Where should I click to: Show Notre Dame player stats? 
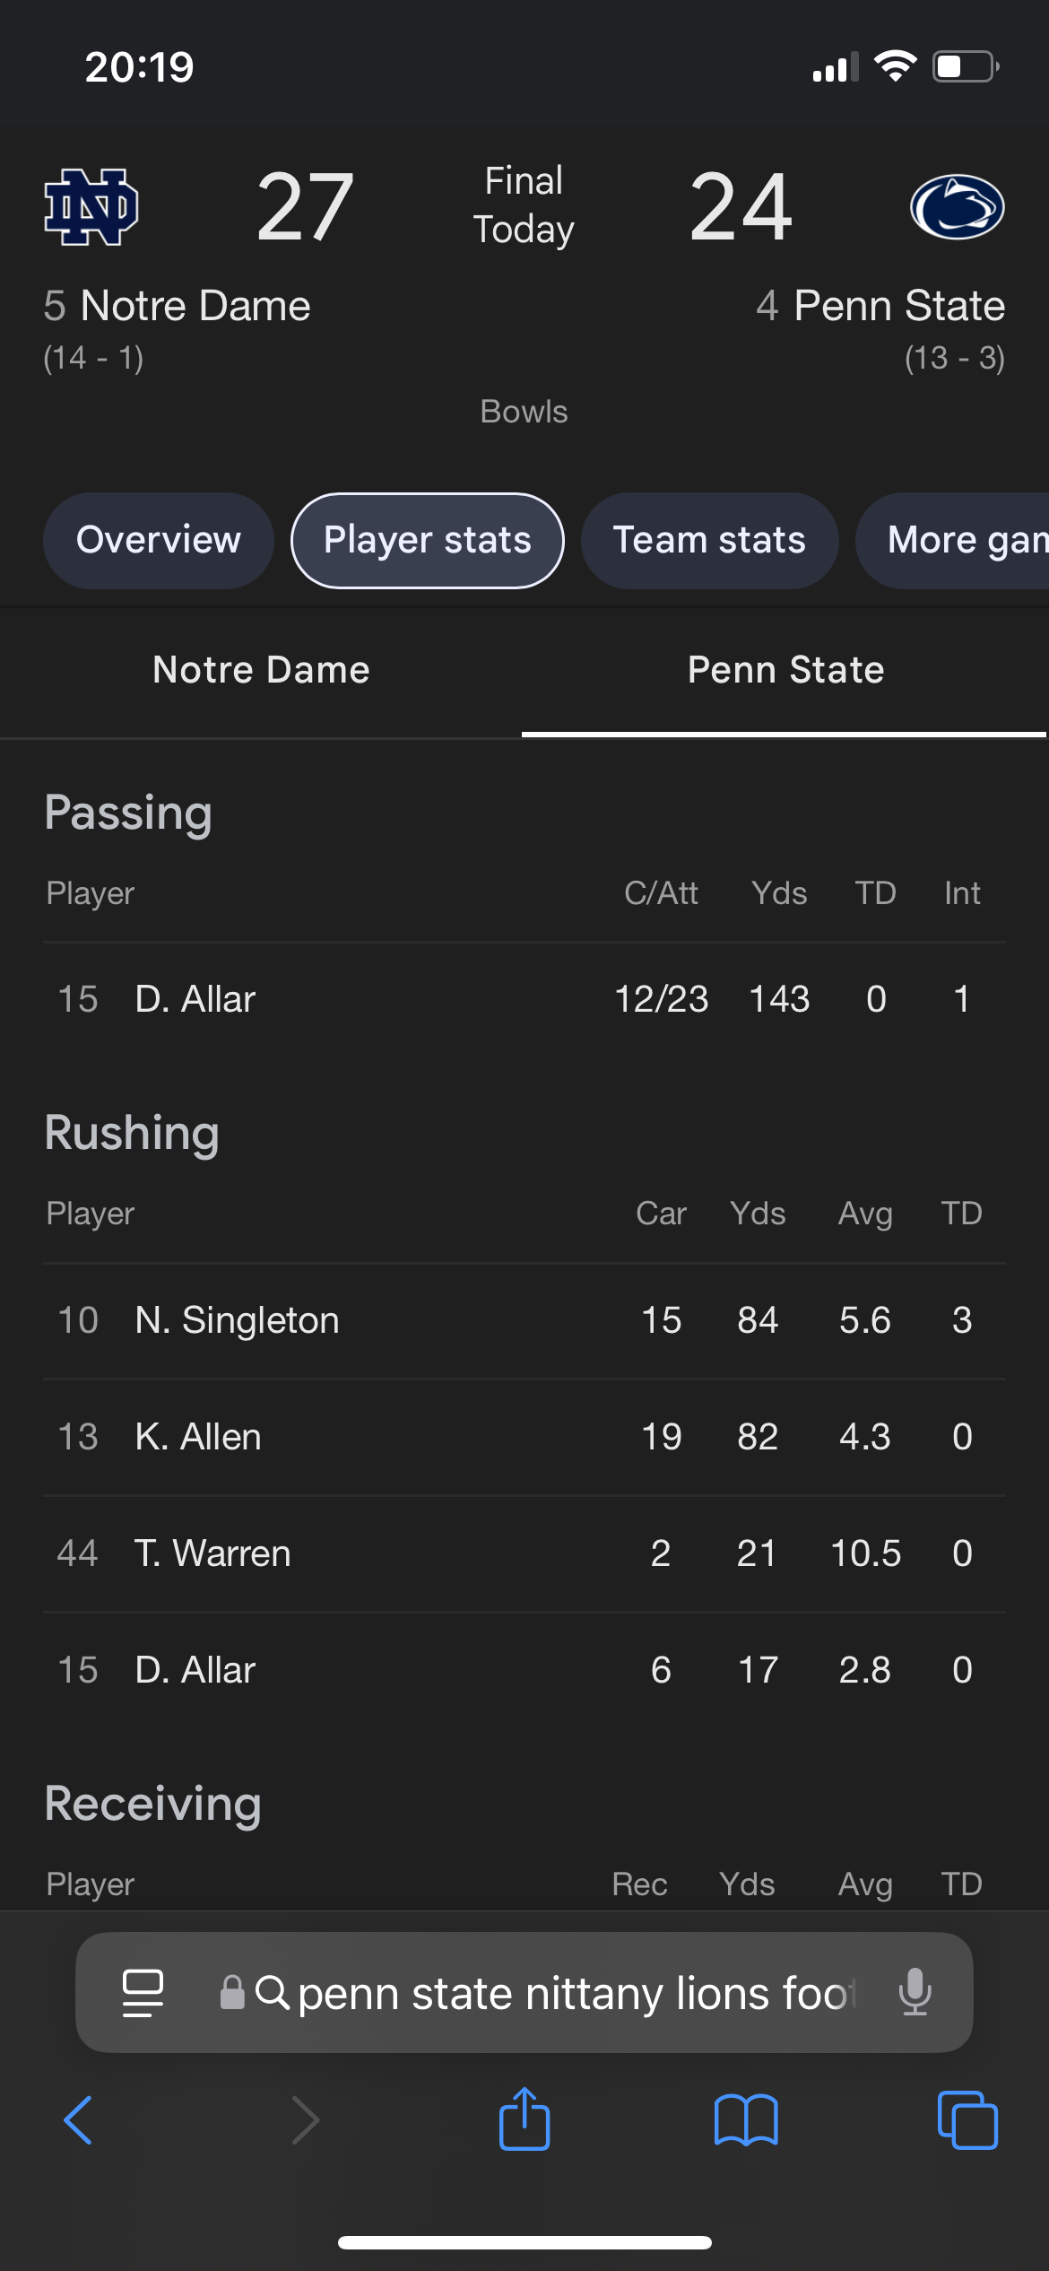(261, 670)
